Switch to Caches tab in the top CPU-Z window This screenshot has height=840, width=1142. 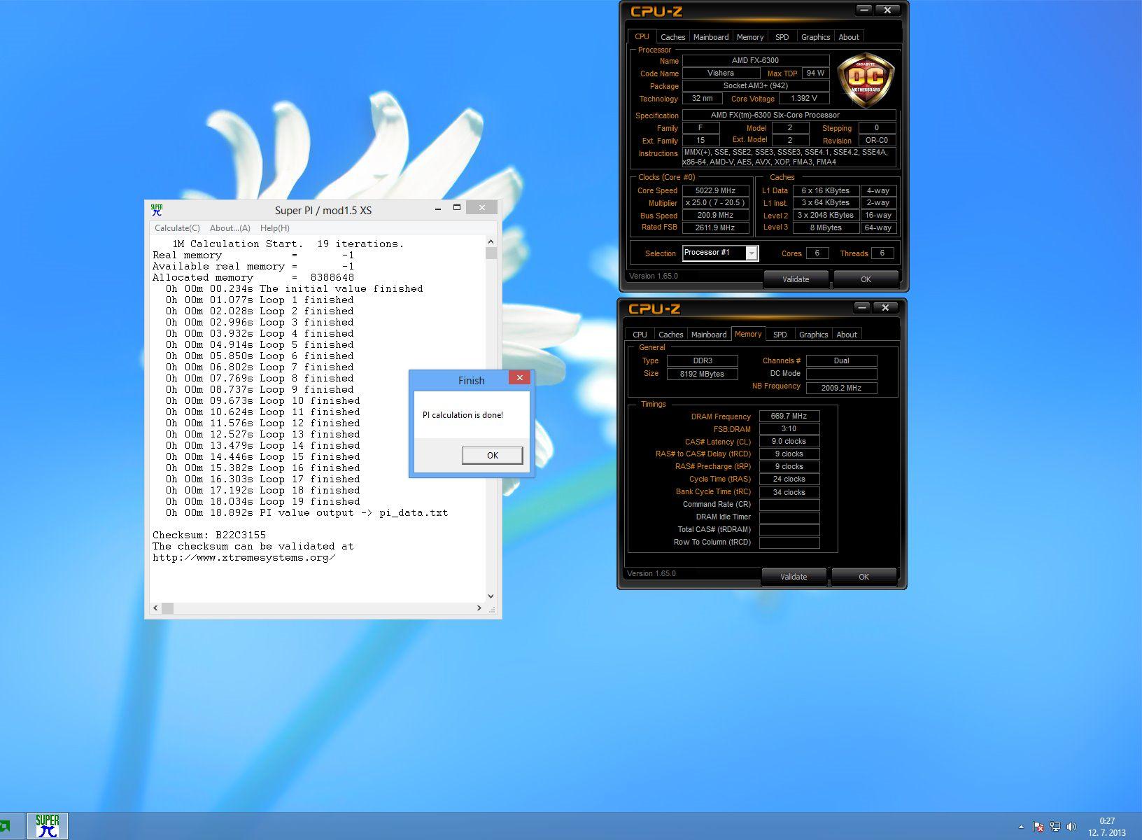pyautogui.click(x=673, y=37)
